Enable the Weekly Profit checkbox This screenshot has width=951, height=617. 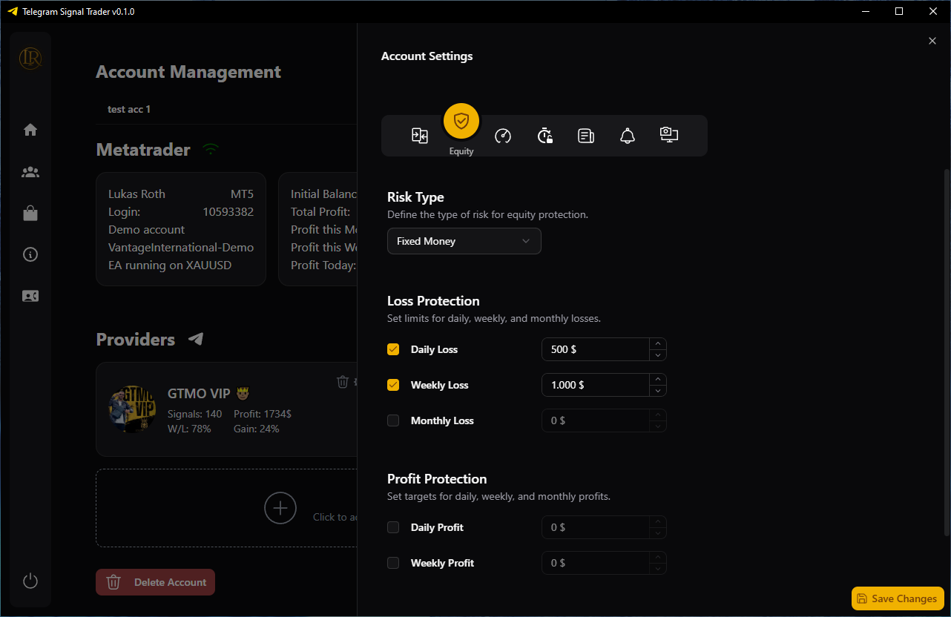[393, 563]
